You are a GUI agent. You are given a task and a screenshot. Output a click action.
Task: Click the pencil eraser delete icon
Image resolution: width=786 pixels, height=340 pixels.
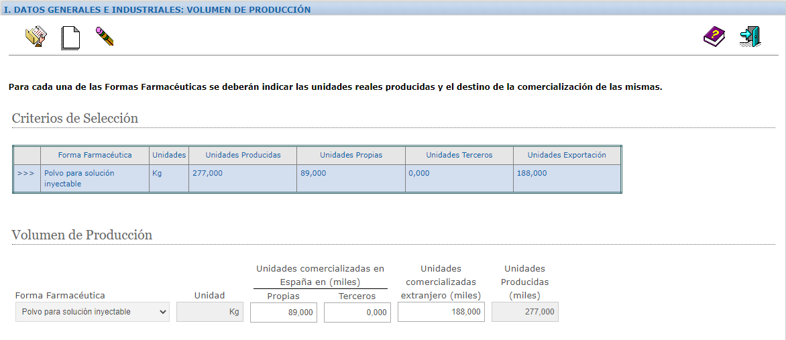[104, 36]
